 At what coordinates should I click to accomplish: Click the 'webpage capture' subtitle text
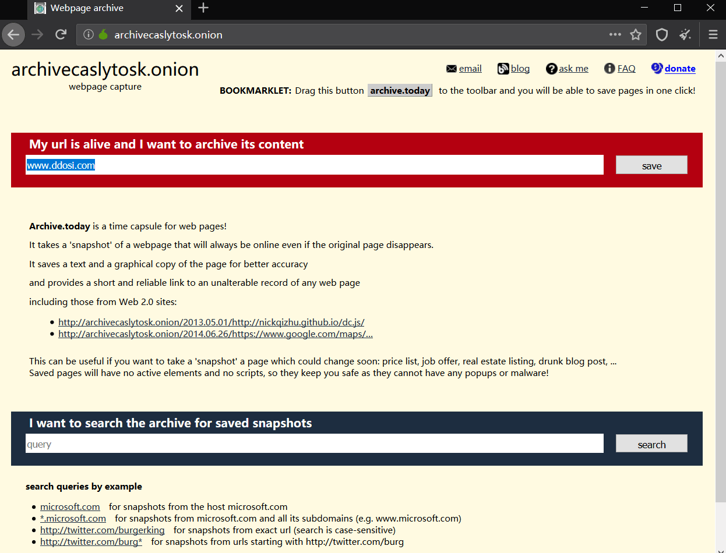click(x=105, y=87)
